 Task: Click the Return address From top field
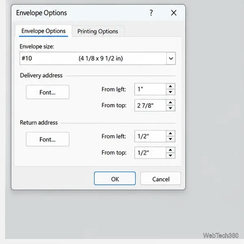click(150, 152)
